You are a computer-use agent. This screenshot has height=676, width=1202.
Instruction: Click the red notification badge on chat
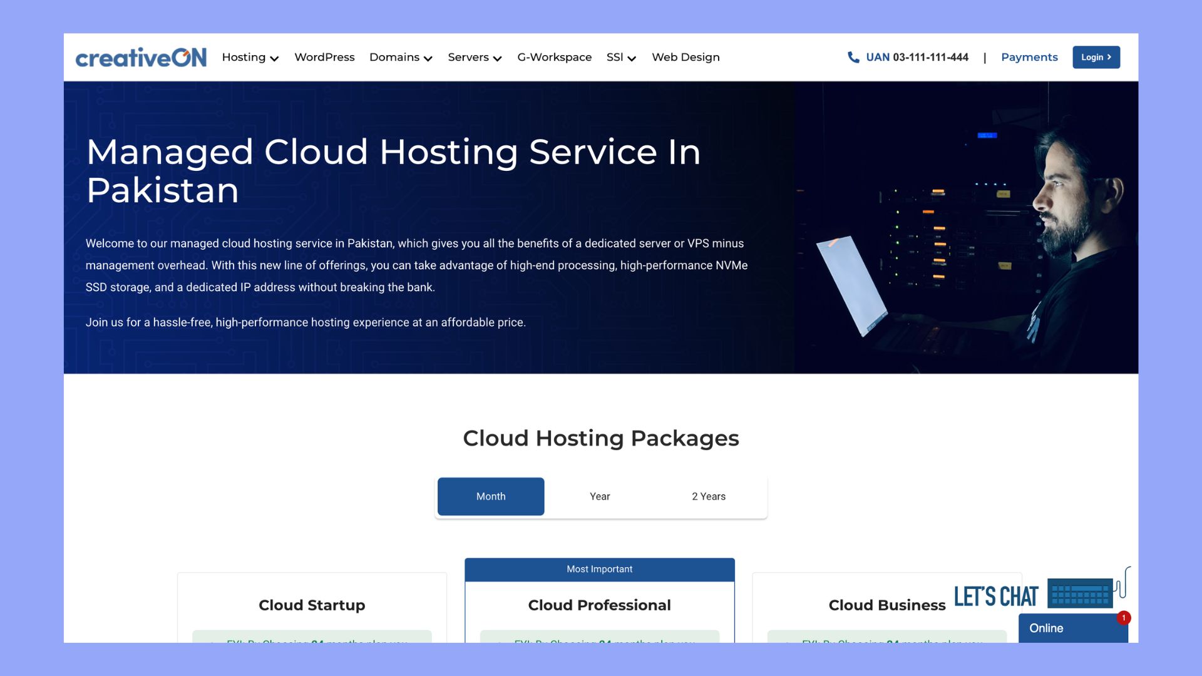[x=1125, y=617]
